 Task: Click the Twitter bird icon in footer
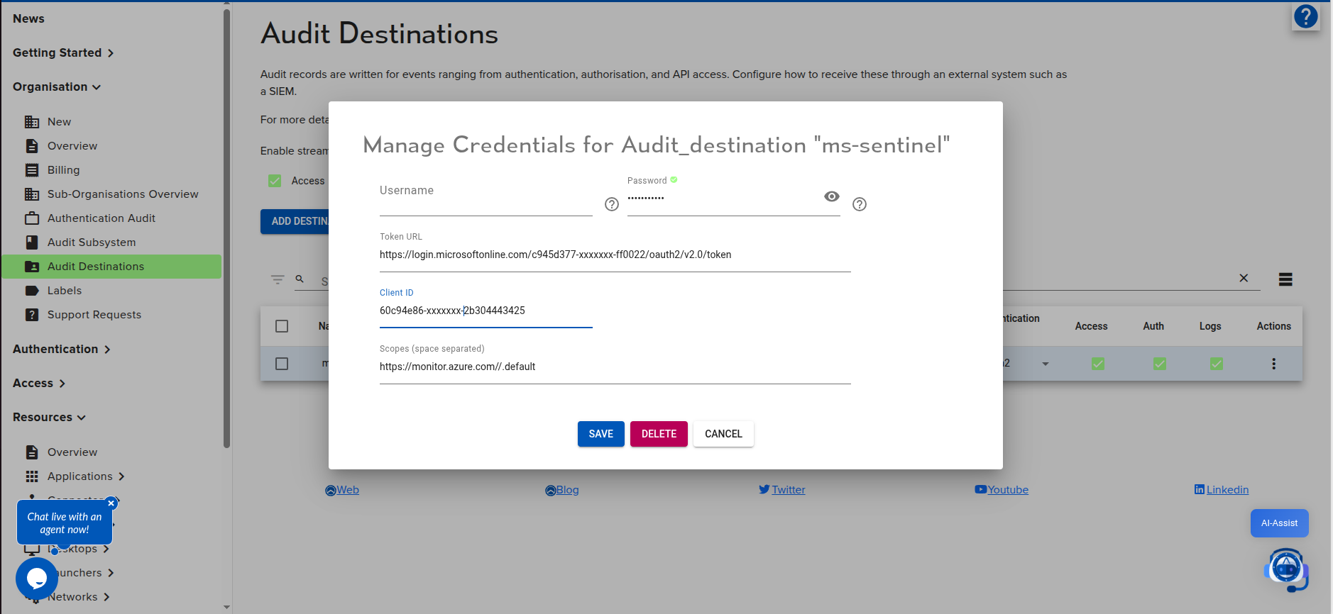(764, 489)
